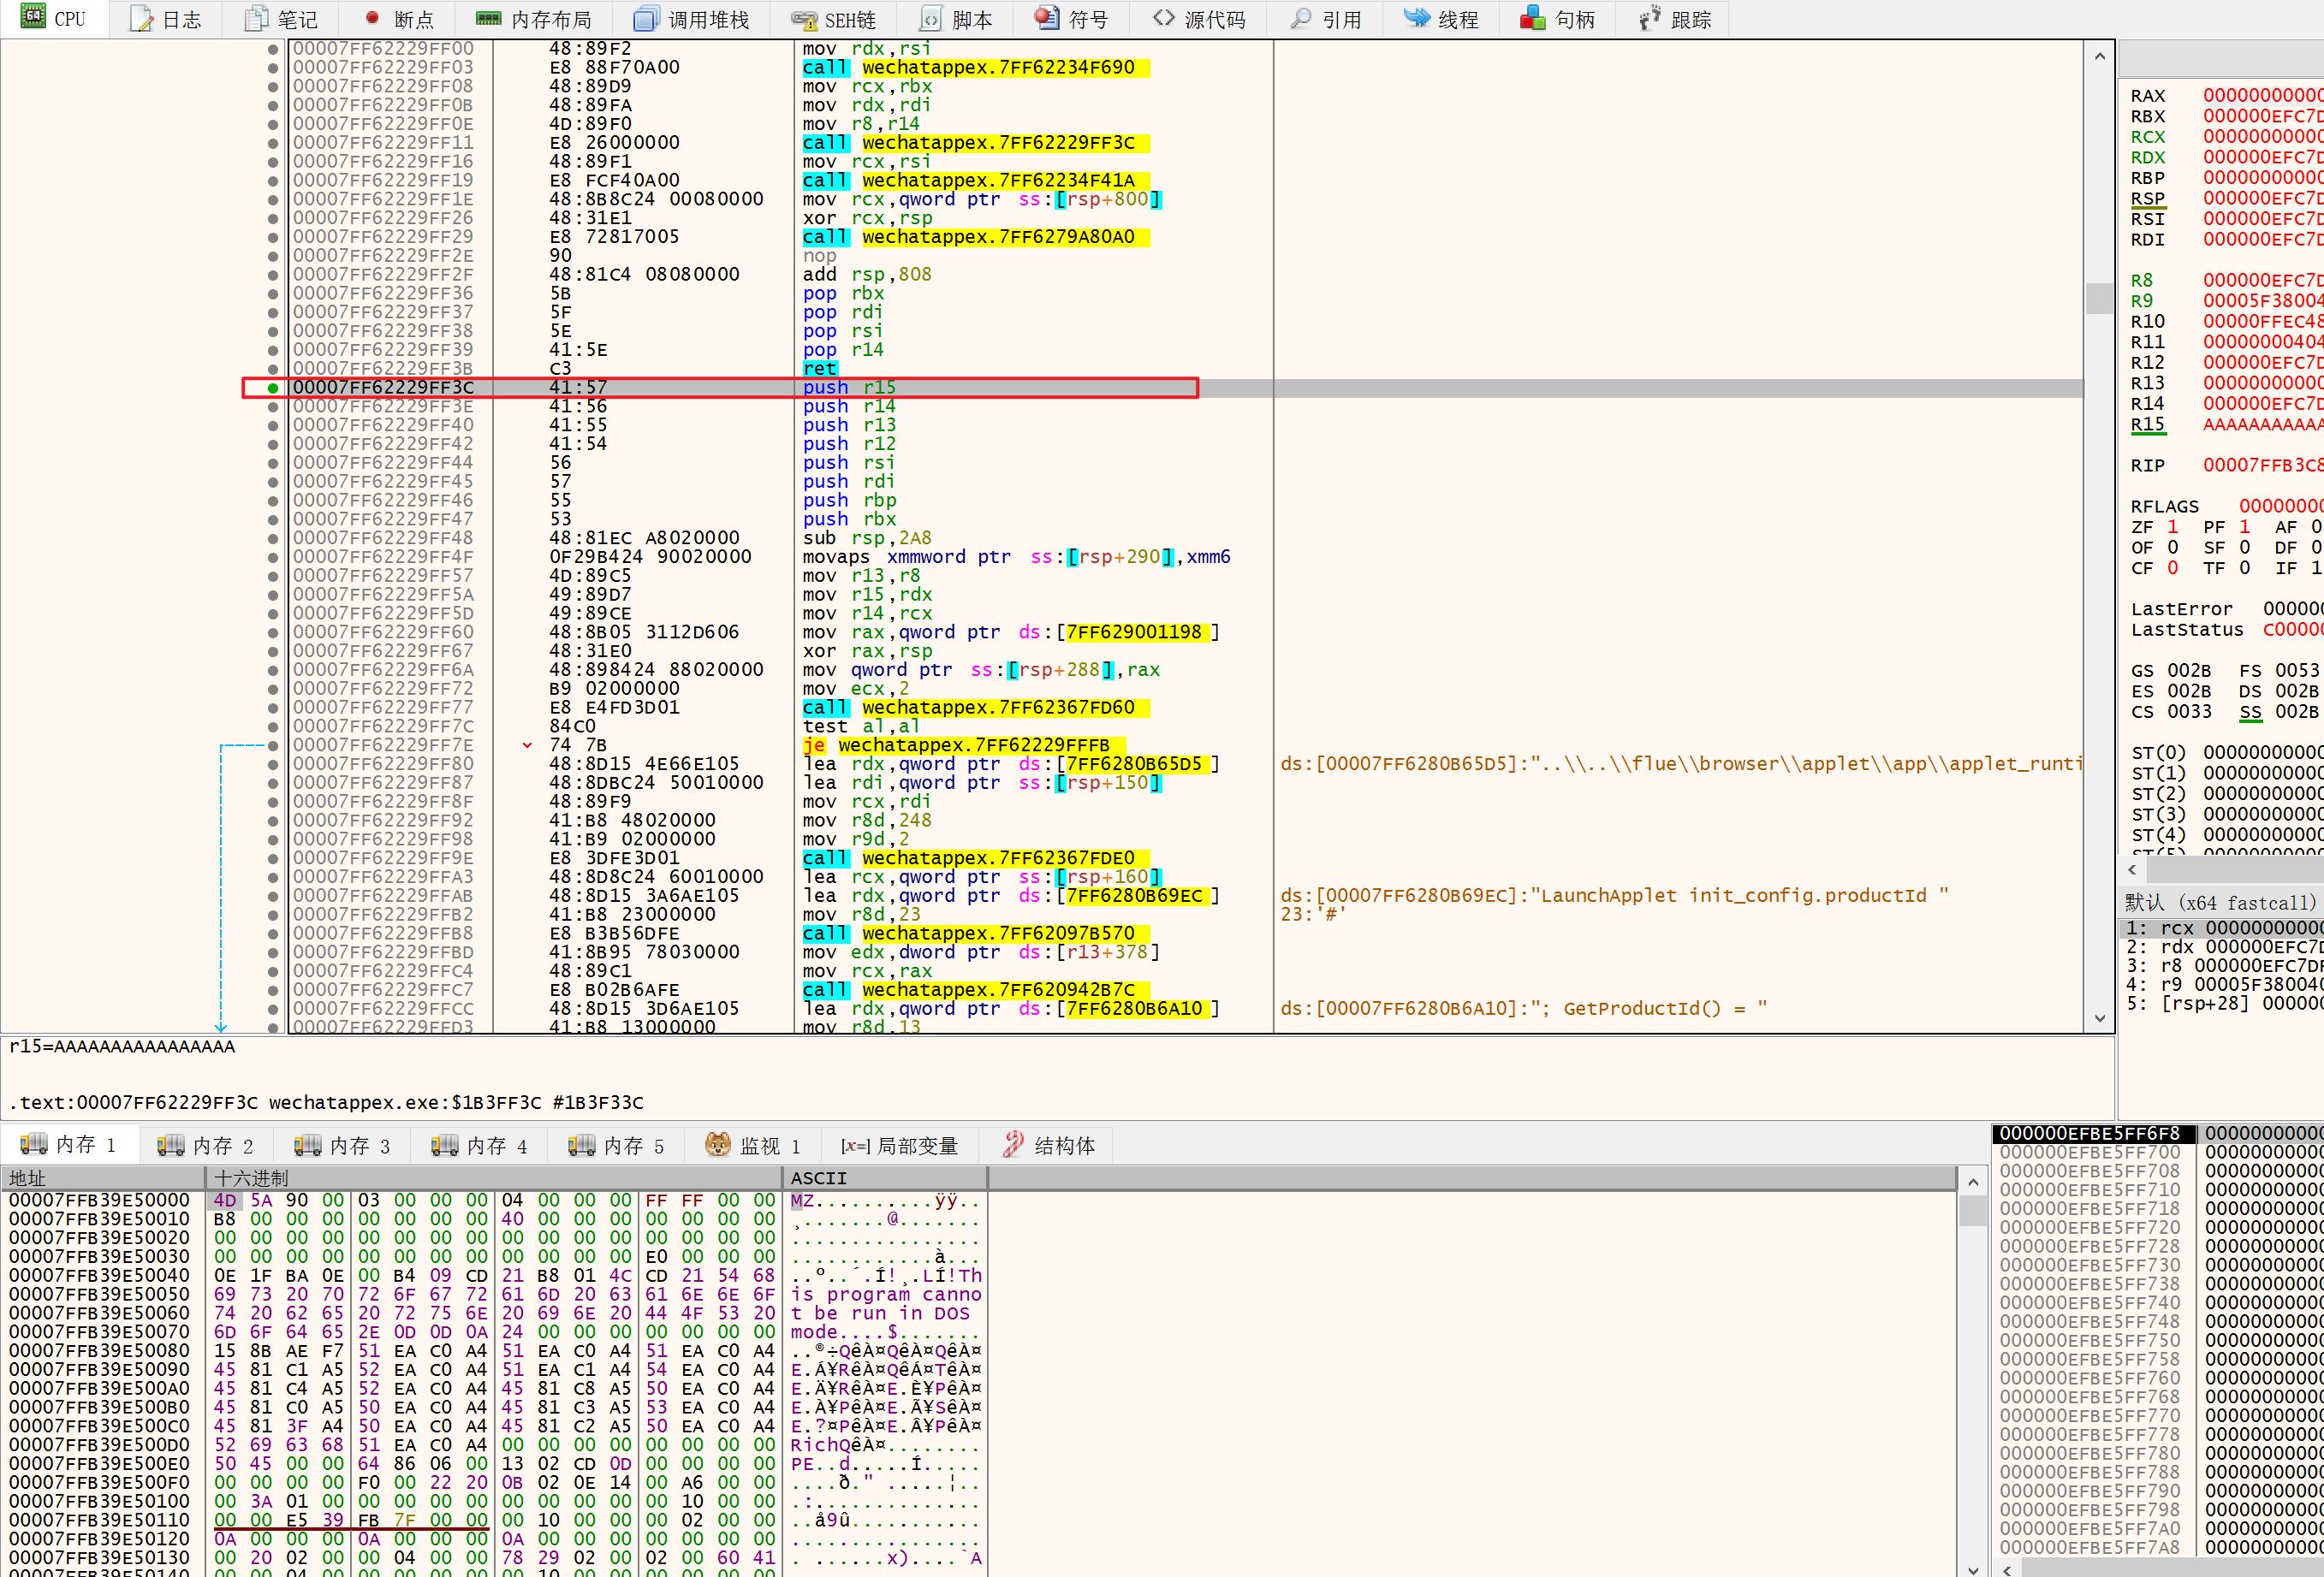Select the sub rsp,2A8 instruction

coord(866,539)
